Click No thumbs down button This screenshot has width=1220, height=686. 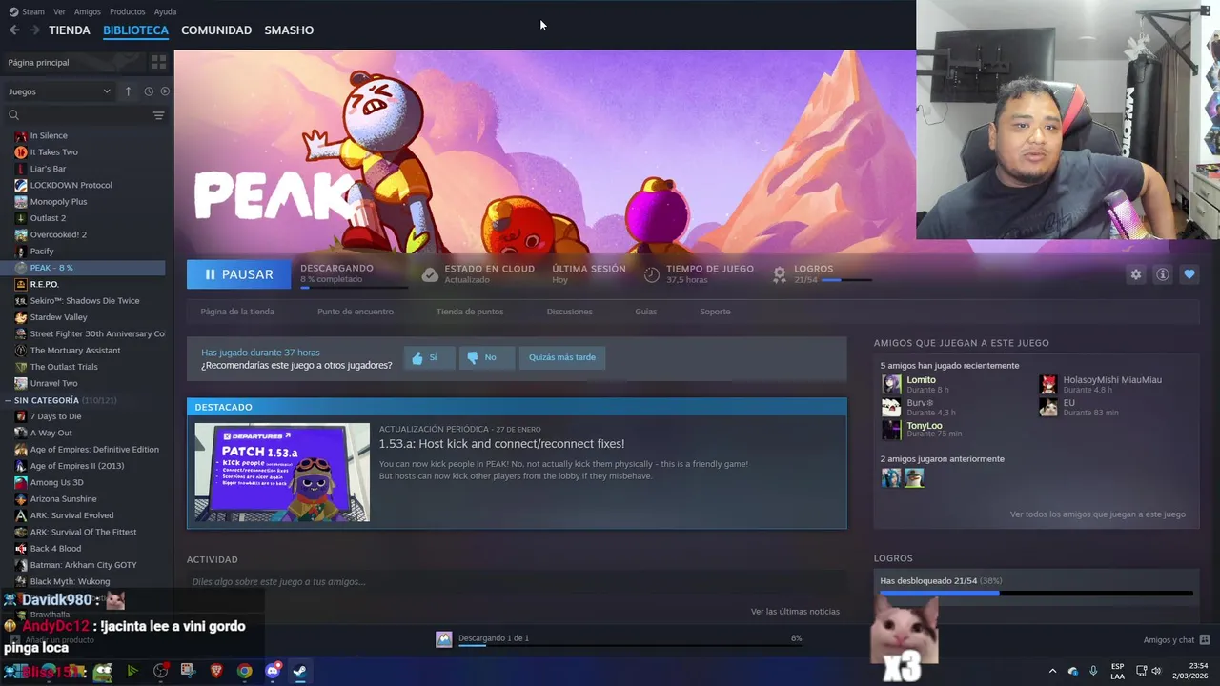click(486, 357)
